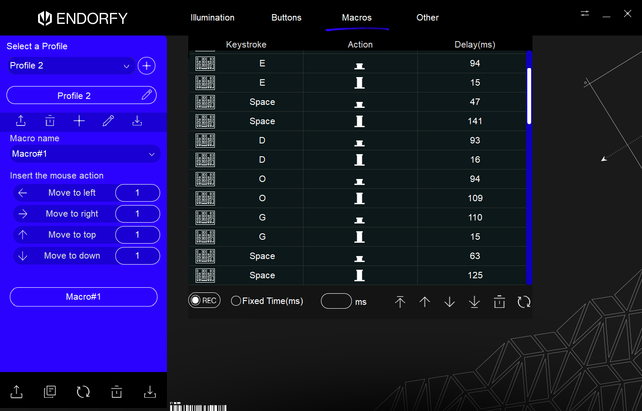This screenshot has height=411, width=642.
Task: Click the pencil icon to rename Profile 2
Action: pyautogui.click(x=146, y=95)
